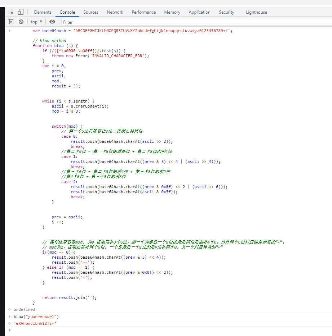Create a live expression with the eye icon
The height and width of the screenshot is (336, 332).
point(52,22)
